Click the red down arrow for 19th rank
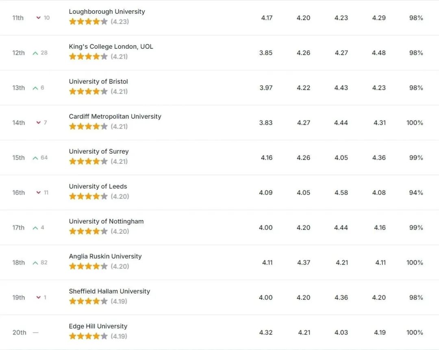 point(39,298)
